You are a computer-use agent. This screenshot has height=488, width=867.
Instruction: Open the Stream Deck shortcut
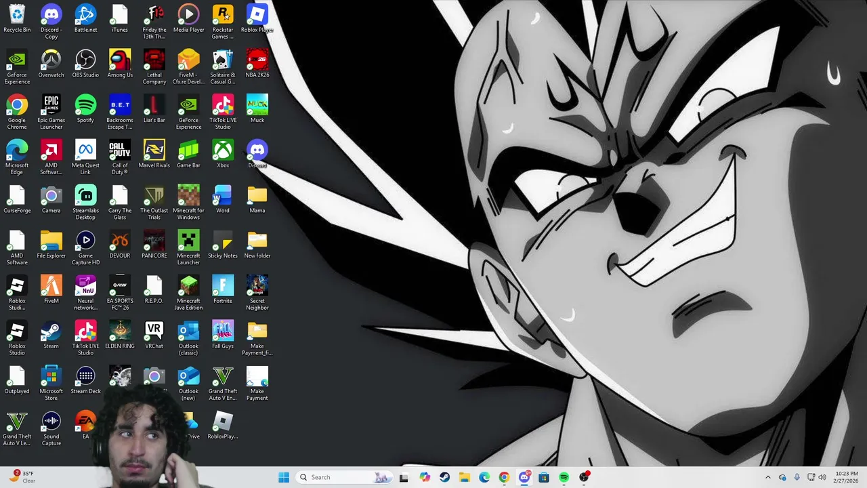point(85,381)
